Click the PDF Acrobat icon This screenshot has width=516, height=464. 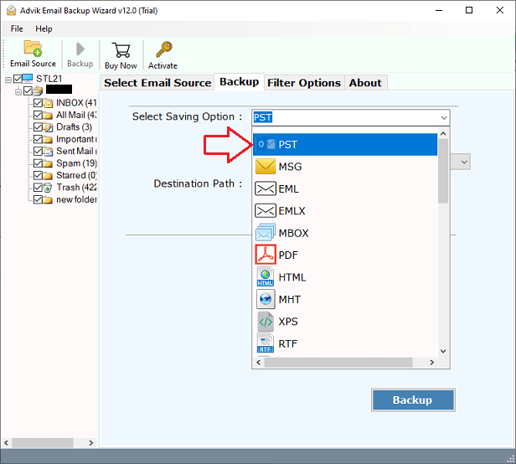(x=266, y=255)
